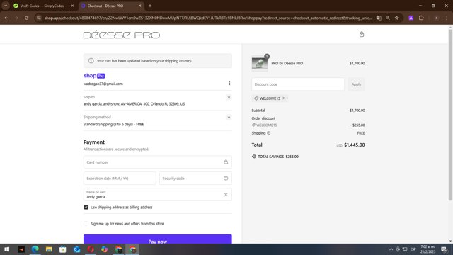
Task: Open Microsoft Edge from taskbar
Action: pos(35,249)
